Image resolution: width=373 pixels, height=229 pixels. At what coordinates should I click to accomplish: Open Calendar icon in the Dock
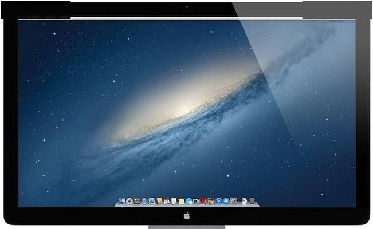(167, 201)
